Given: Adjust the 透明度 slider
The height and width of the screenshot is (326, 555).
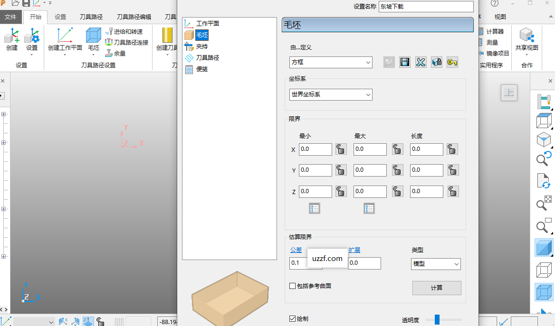Looking at the screenshot, I should coord(438,319).
